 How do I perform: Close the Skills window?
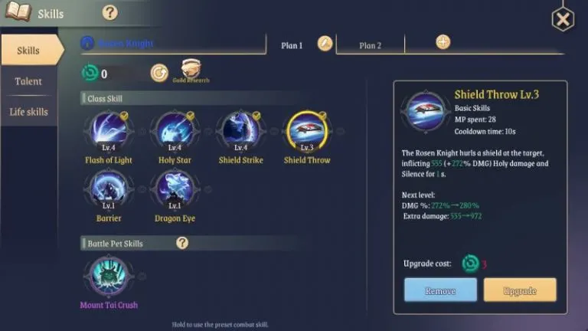[563, 18]
